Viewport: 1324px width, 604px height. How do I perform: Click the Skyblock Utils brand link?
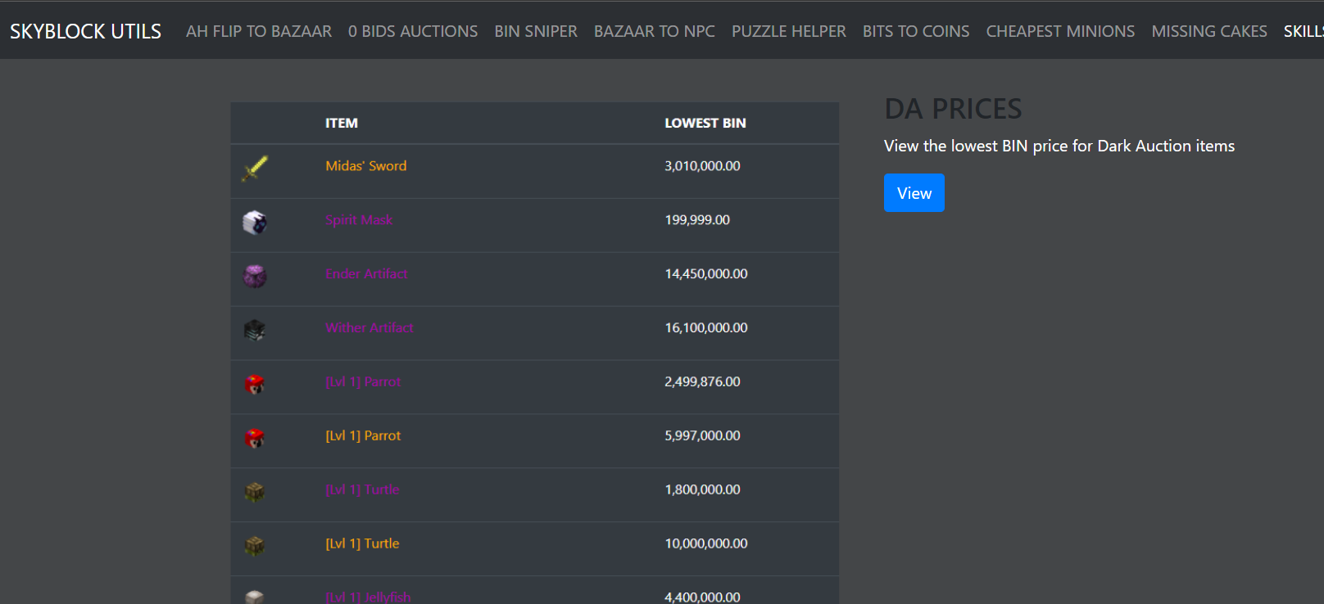click(86, 31)
